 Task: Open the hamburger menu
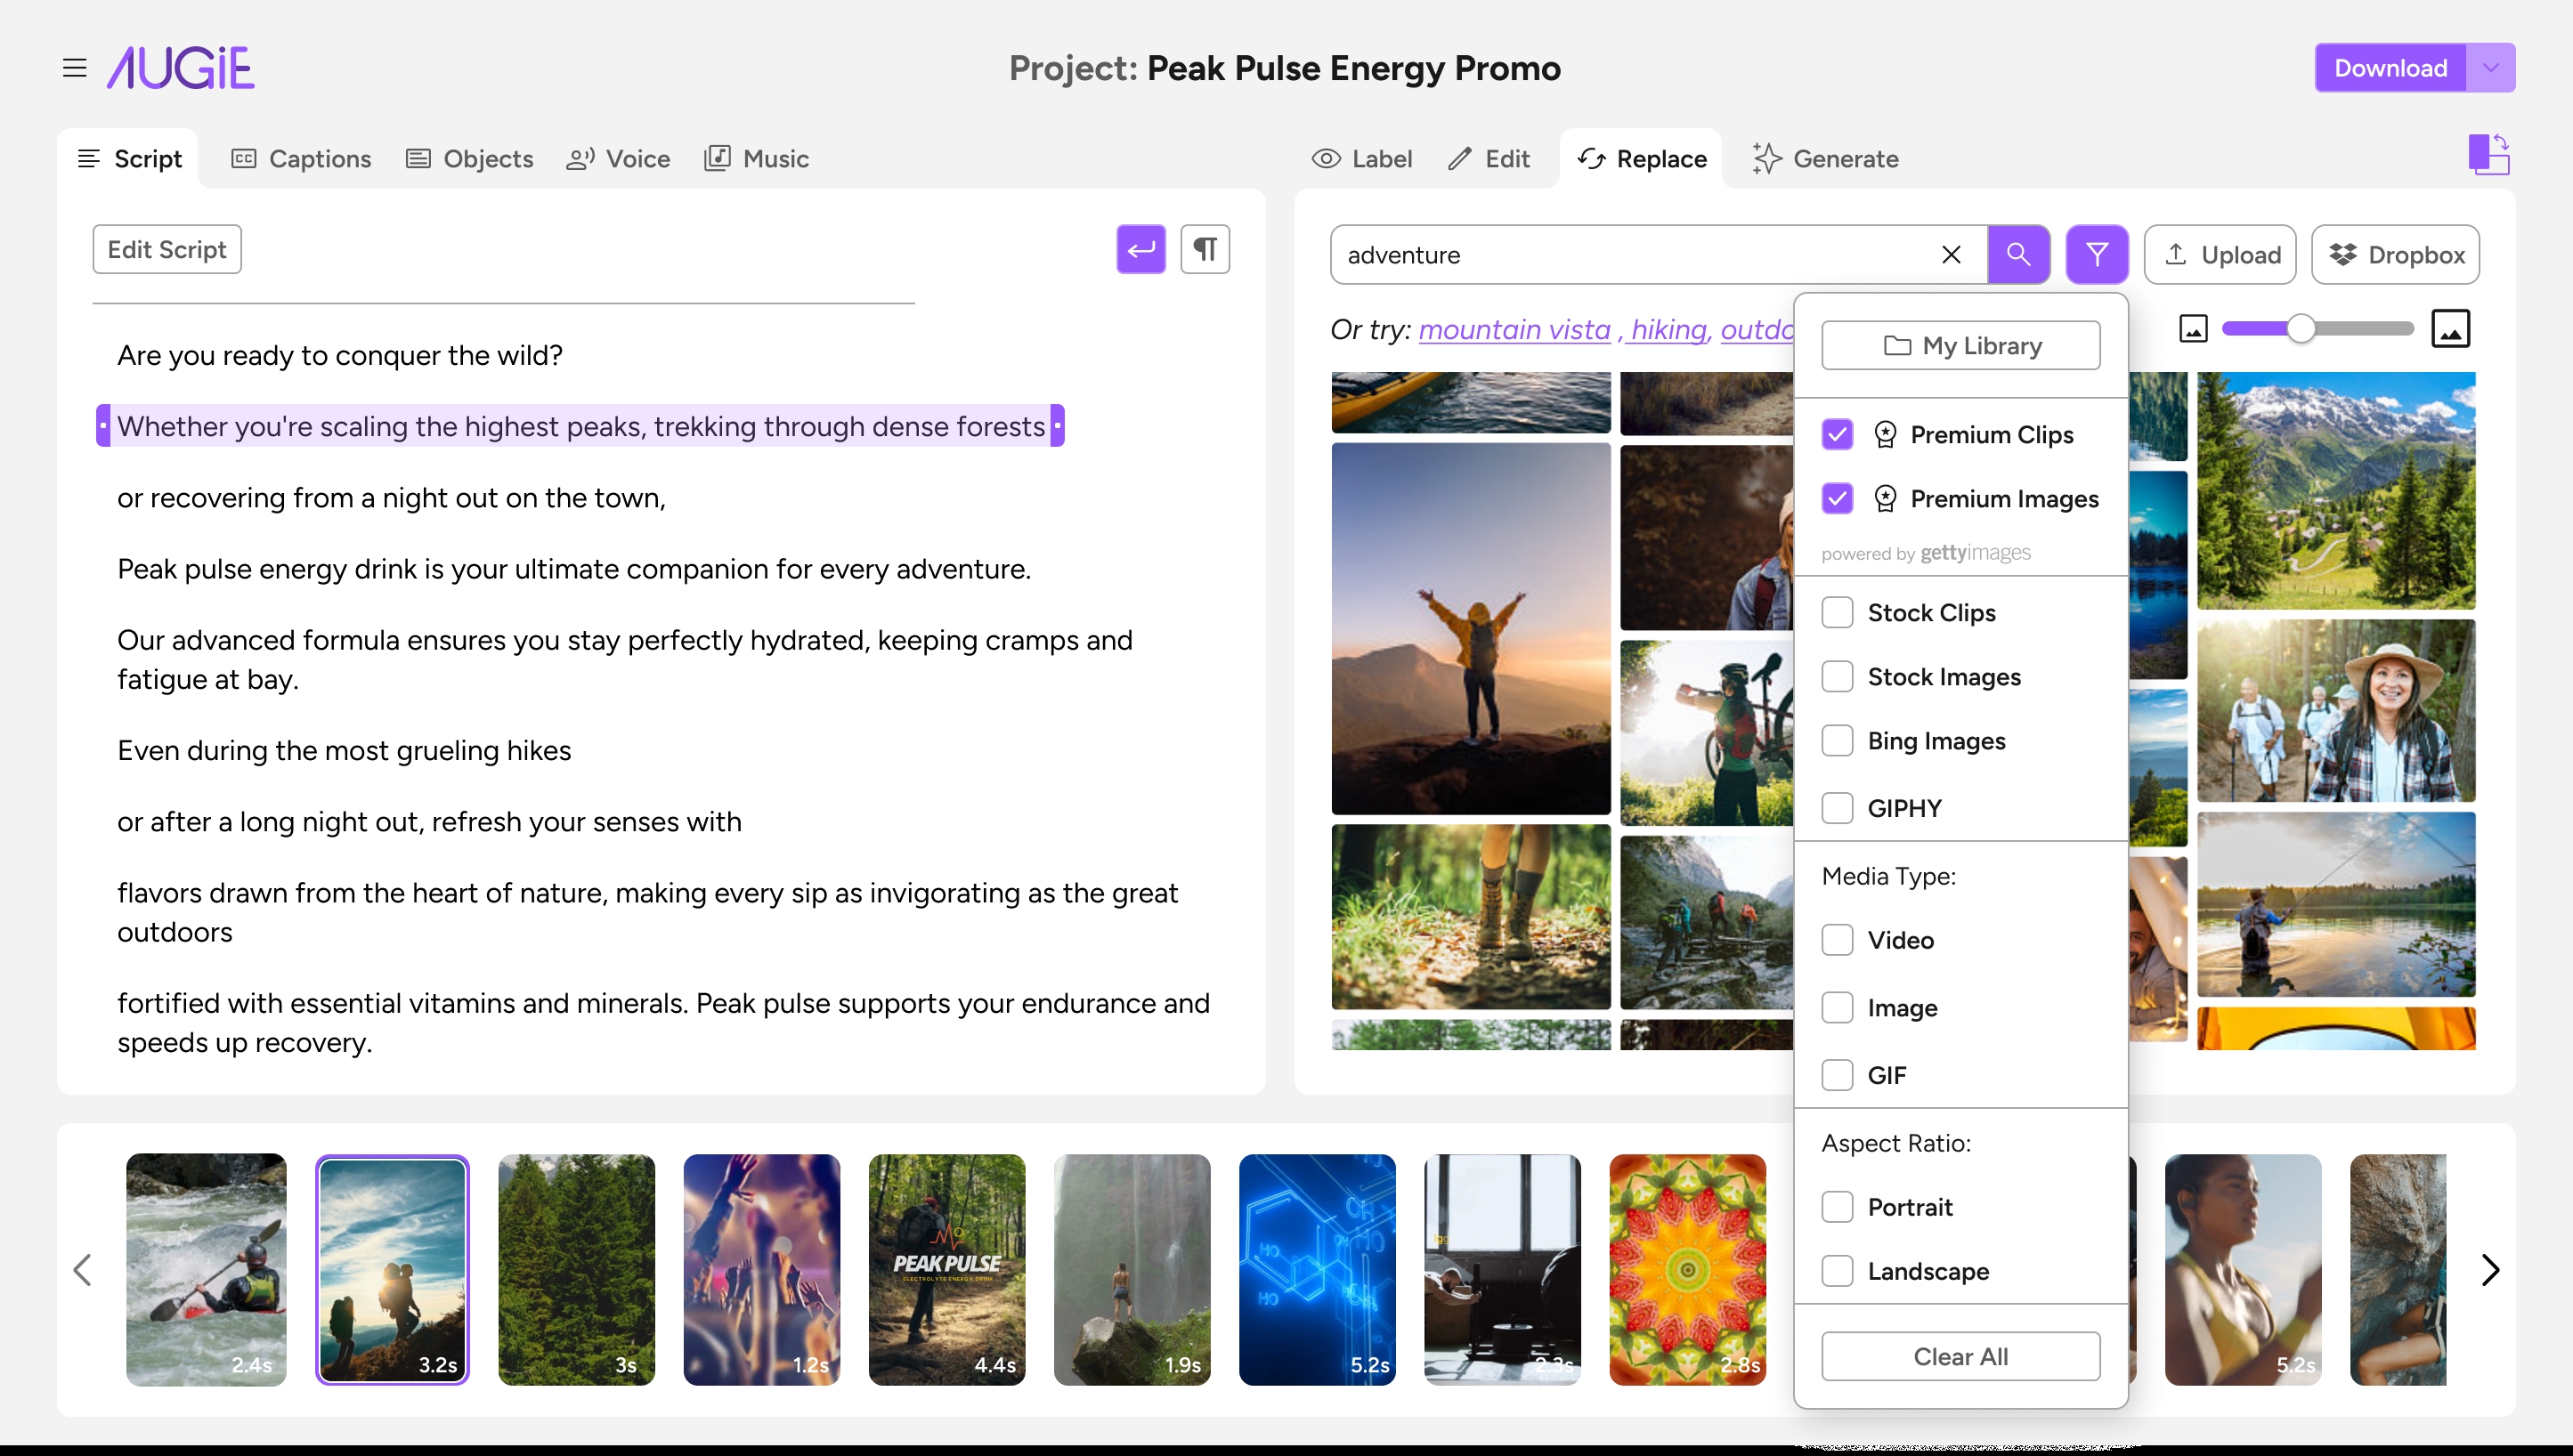click(74, 68)
